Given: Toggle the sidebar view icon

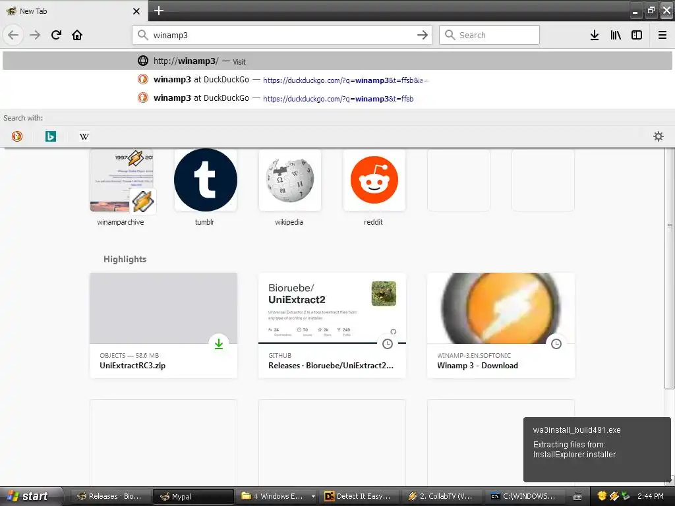Looking at the screenshot, I should pos(637,35).
